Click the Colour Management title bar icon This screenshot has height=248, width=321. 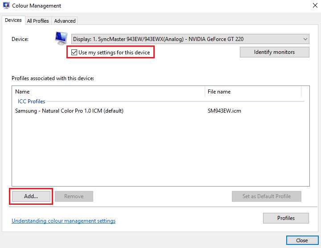pyautogui.click(x=6, y=5)
